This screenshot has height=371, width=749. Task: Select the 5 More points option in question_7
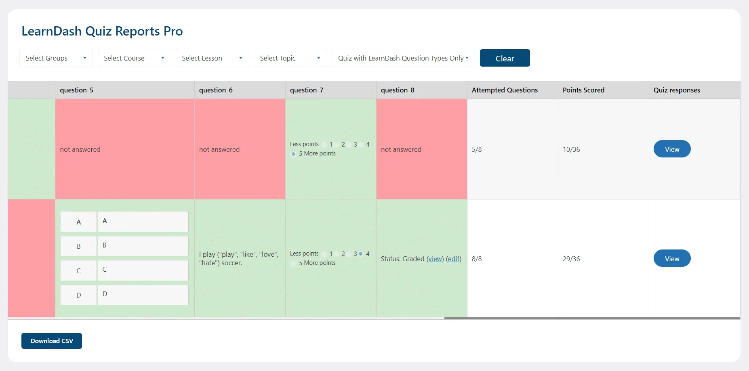(x=293, y=153)
